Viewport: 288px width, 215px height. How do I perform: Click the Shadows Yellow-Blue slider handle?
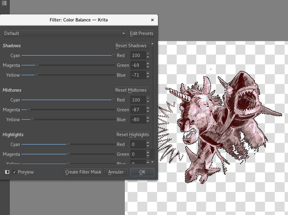click(x=36, y=75)
